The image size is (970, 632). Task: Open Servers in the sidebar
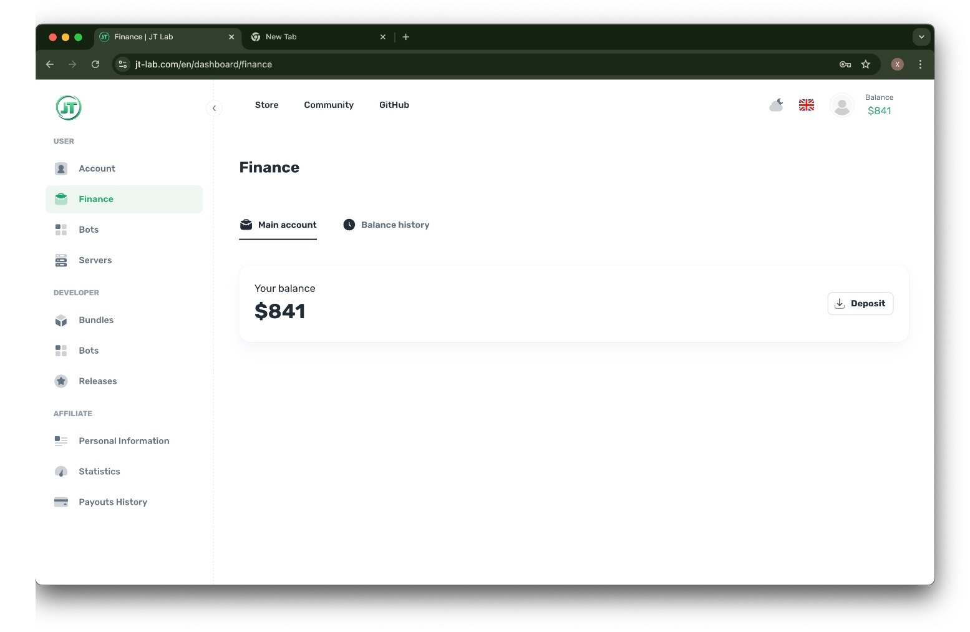(x=124, y=260)
